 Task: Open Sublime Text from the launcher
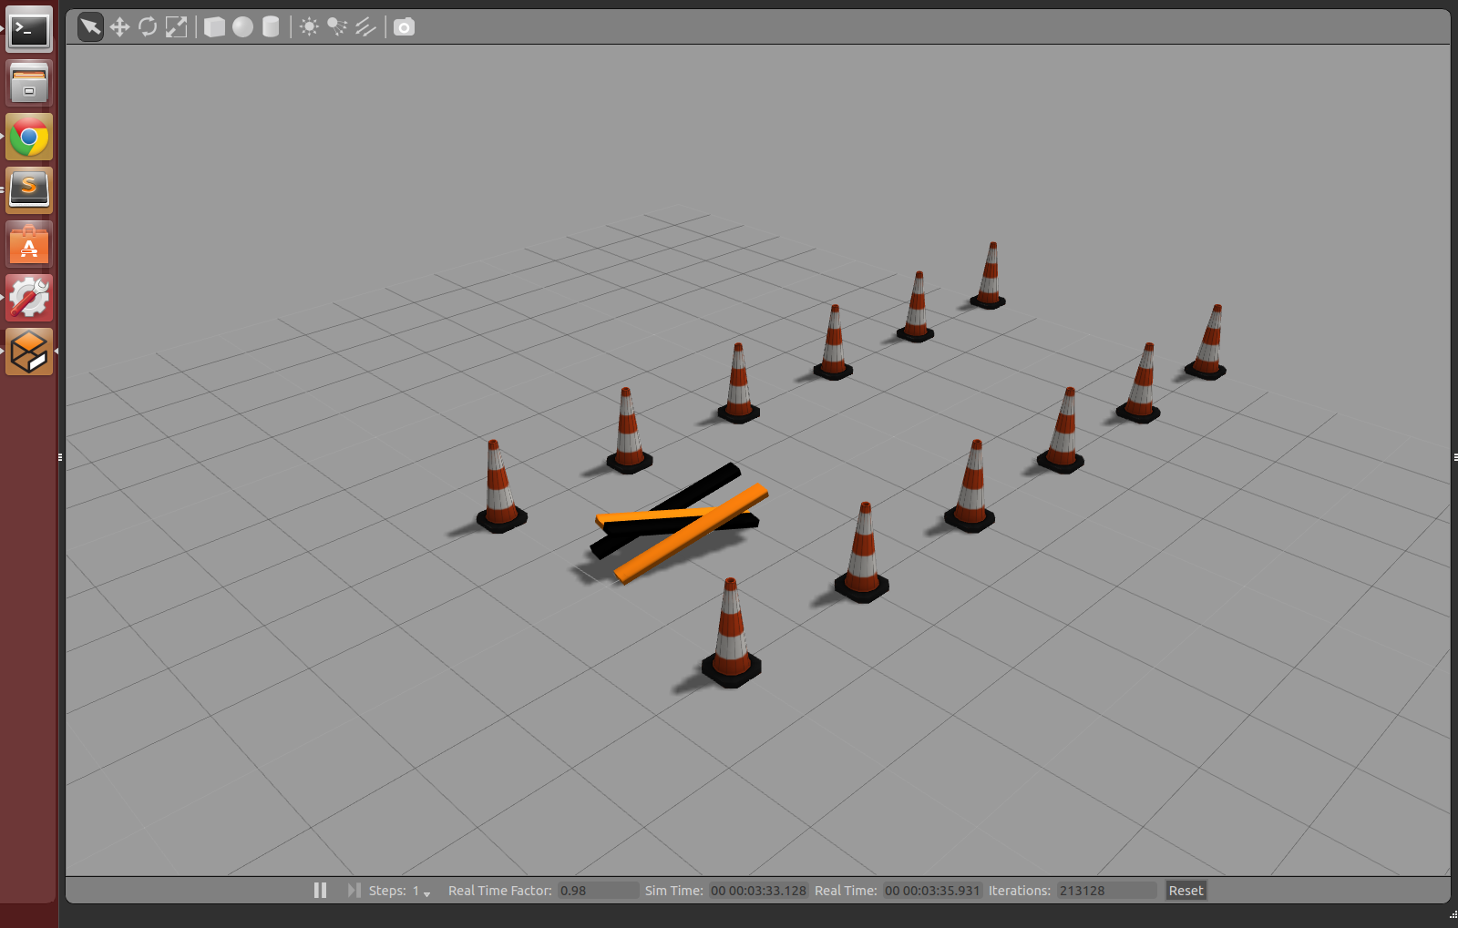(x=29, y=190)
